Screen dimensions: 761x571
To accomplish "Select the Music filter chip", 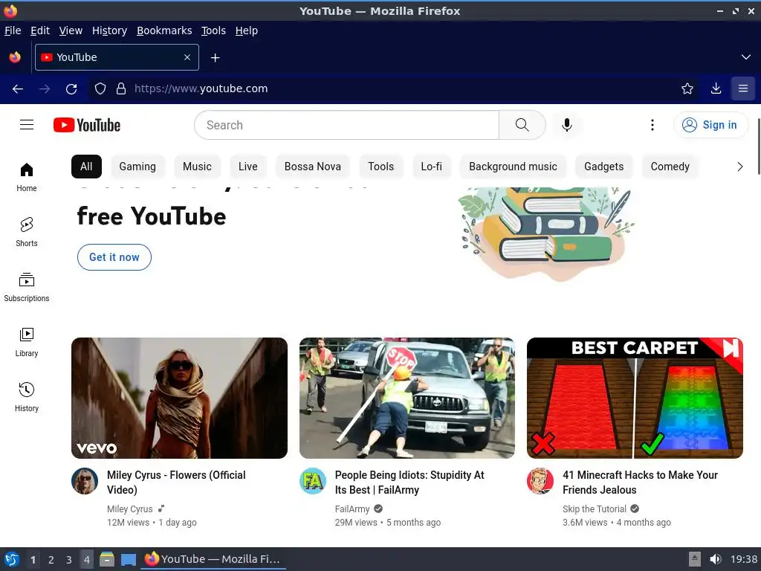I will 197,167.
